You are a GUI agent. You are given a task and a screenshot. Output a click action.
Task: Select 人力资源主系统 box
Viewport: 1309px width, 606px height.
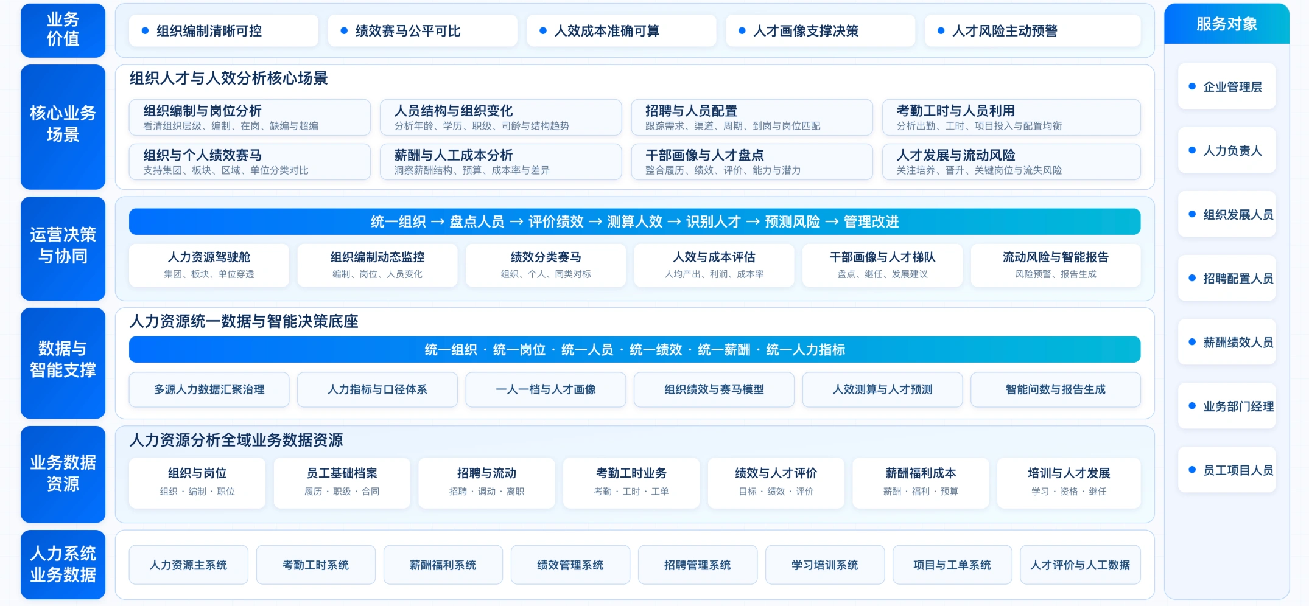[189, 565]
